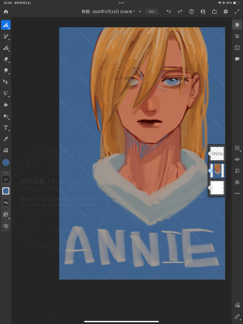Open the Place Image tool
Image resolution: width=243 pixels, height=324 pixels.
tap(6, 150)
